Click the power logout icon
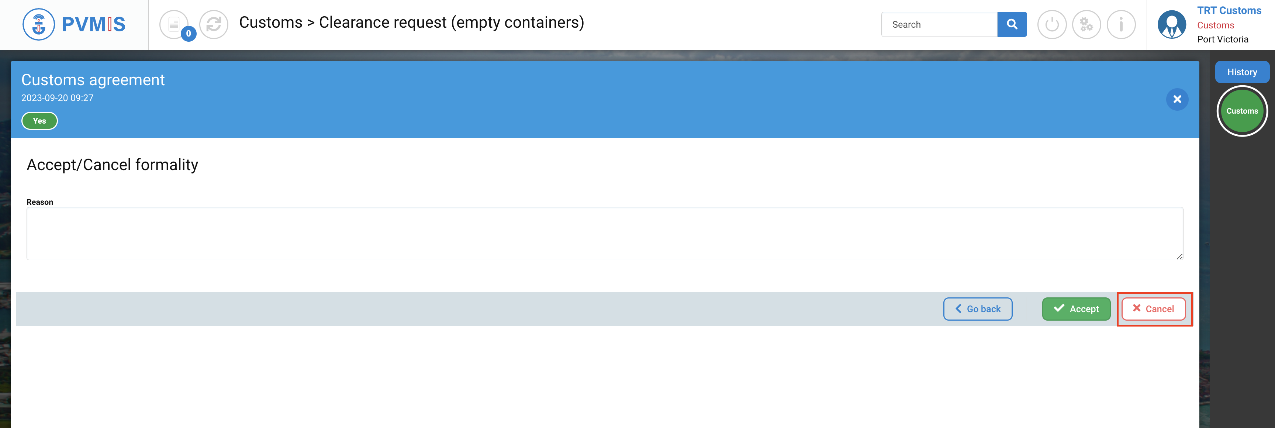Image resolution: width=1275 pixels, height=428 pixels. point(1052,24)
